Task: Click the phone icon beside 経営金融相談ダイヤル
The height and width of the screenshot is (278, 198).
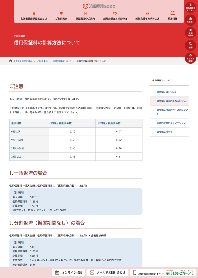Action: (135, 273)
